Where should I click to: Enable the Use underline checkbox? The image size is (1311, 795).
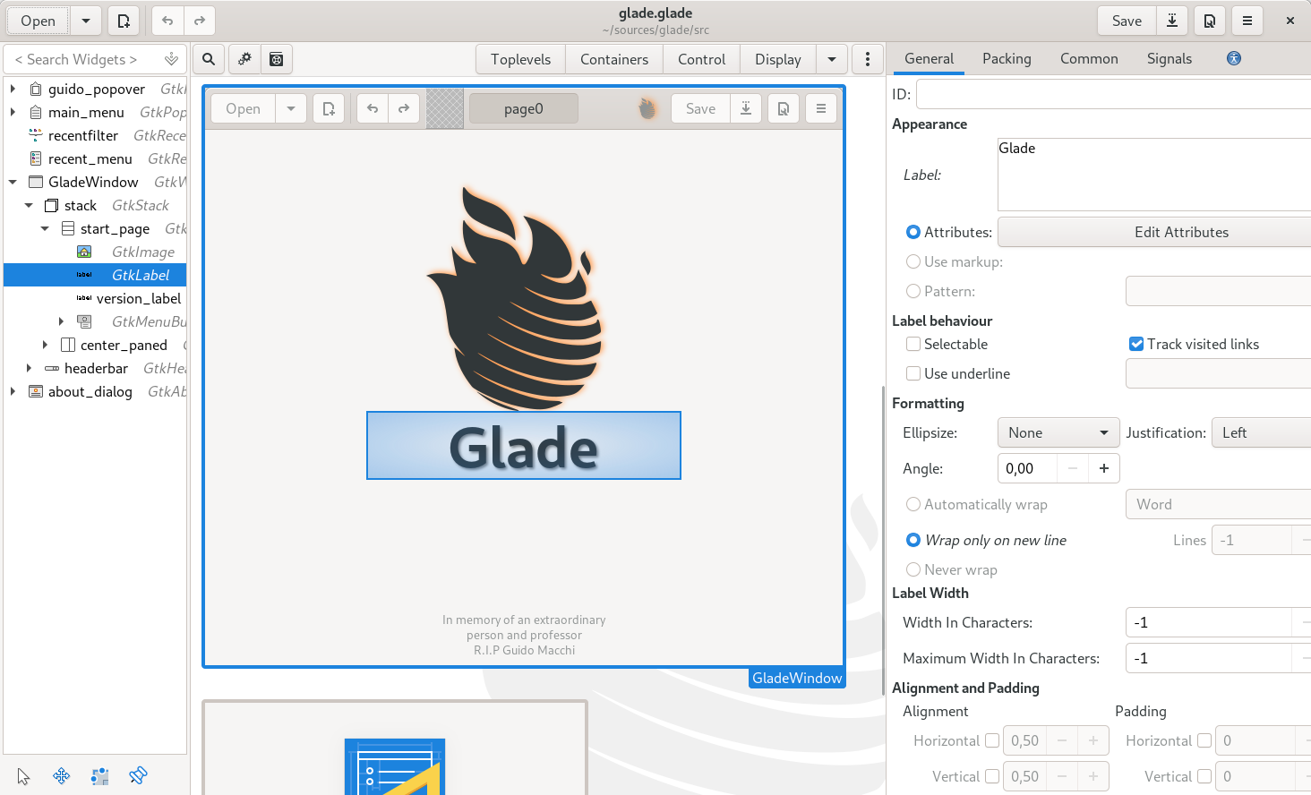(x=913, y=373)
